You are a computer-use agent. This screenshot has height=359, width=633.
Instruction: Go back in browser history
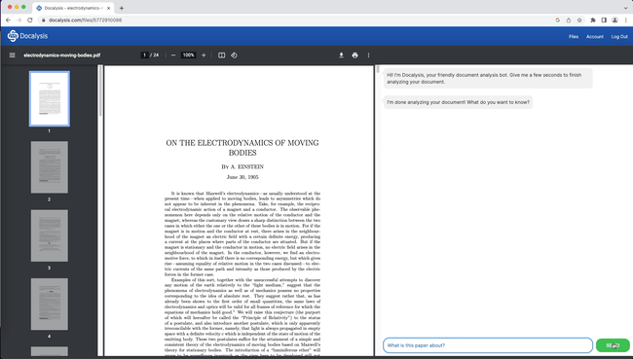tap(8, 19)
